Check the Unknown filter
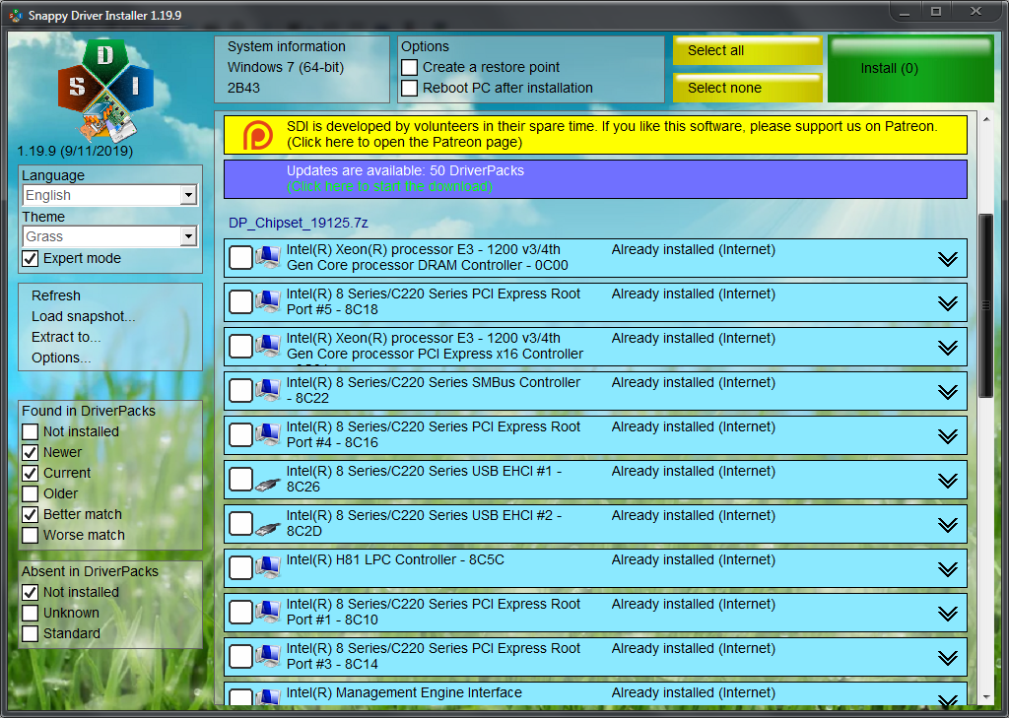The image size is (1009, 718). coord(31,613)
